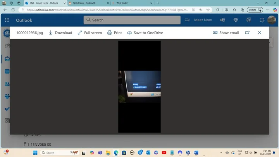Print the attached image
This screenshot has width=279, height=157.
coord(114,33)
